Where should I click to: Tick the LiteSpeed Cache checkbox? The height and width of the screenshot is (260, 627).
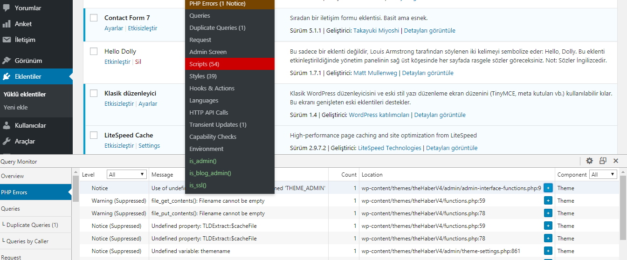point(94,135)
